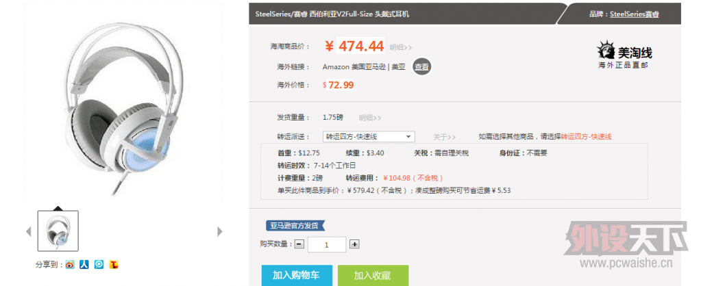Select the headphone thumbnail image

click(x=58, y=231)
